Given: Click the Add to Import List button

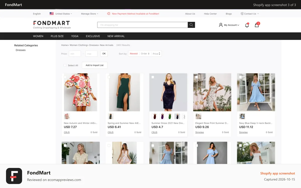Looking at the screenshot, I should click(x=95, y=65).
